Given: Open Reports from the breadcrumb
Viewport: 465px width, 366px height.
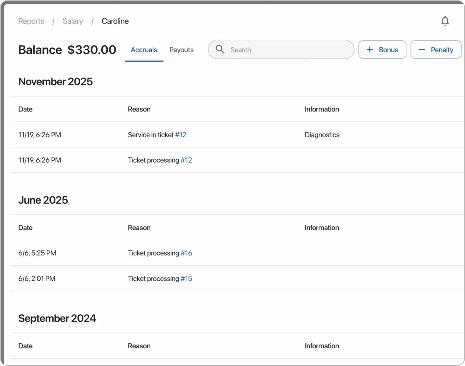Looking at the screenshot, I should 31,21.
